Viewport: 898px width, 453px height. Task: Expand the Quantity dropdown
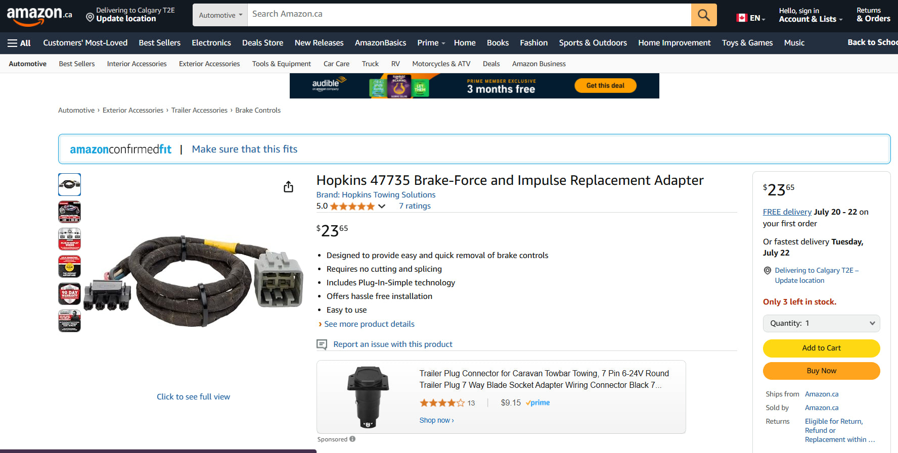pyautogui.click(x=821, y=323)
